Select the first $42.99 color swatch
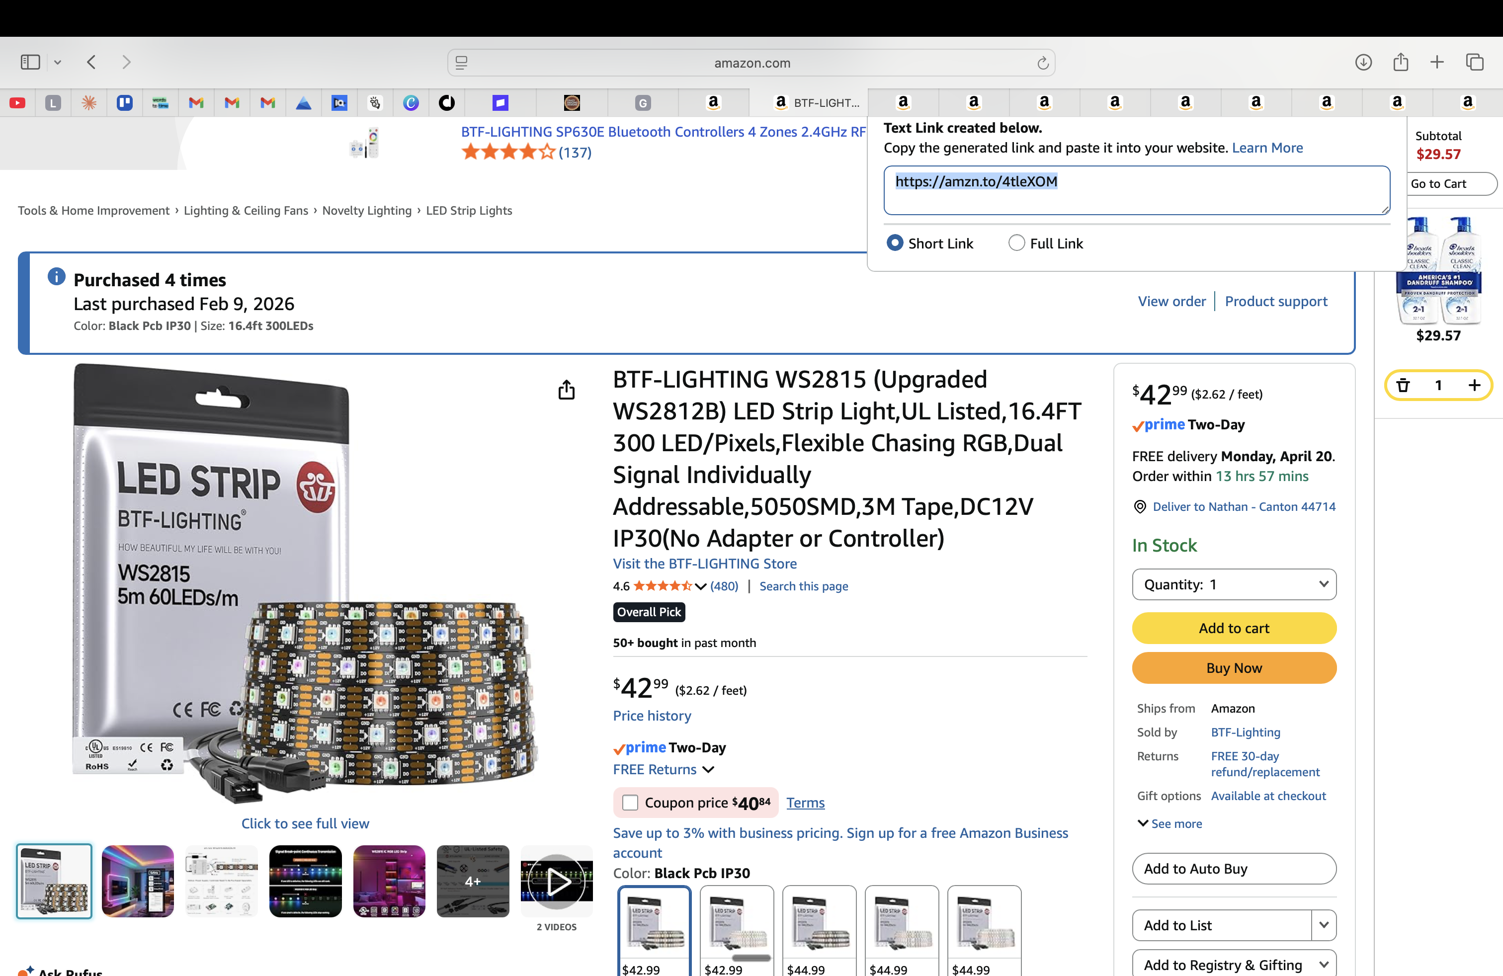The height and width of the screenshot is (976, 1503). pyautogui.click(x=654, y=931)
